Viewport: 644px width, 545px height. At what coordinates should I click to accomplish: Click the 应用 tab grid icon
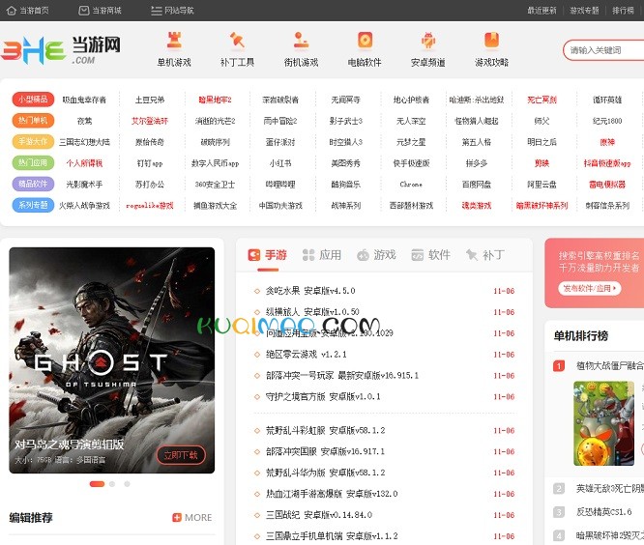[x=308, y=255]
